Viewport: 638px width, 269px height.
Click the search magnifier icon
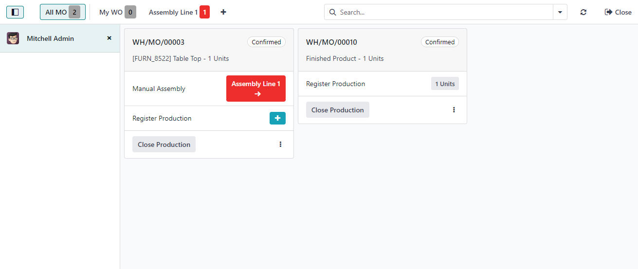point(333,12)
